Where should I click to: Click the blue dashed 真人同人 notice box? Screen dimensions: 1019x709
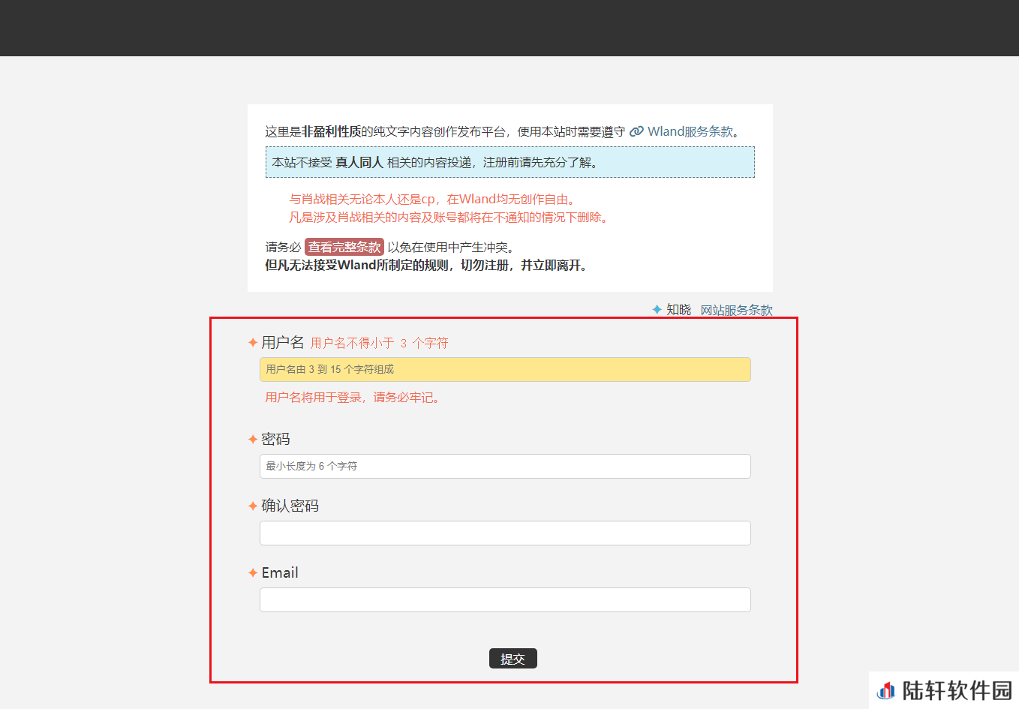click(x=509, y=162)
